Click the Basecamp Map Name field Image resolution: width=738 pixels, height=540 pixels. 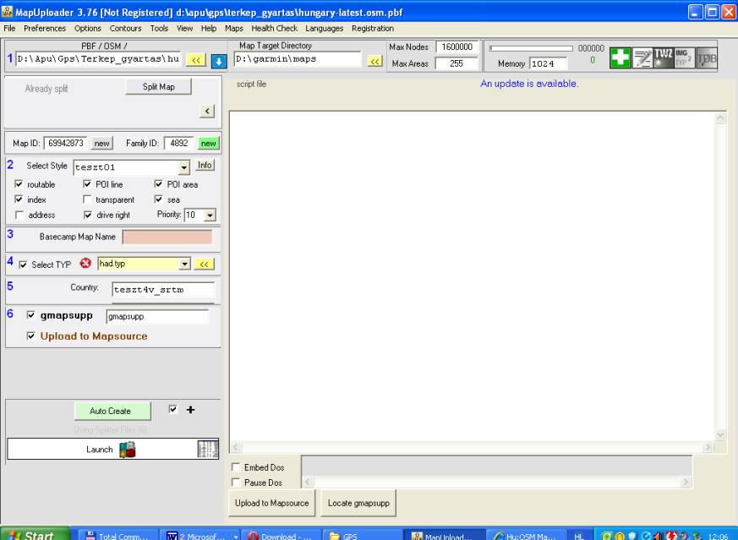(x=167, y=237)
